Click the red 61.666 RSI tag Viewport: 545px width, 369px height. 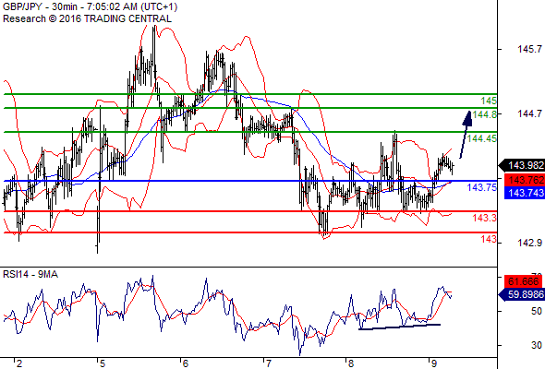523,281
